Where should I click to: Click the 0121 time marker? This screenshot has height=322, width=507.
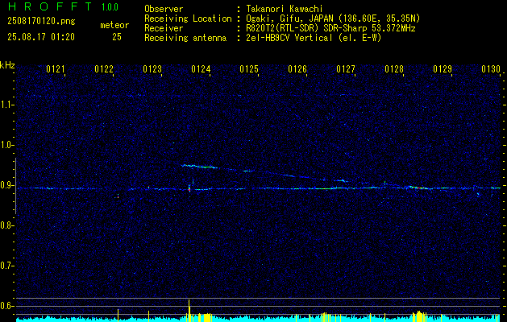[x=56, y=69]
